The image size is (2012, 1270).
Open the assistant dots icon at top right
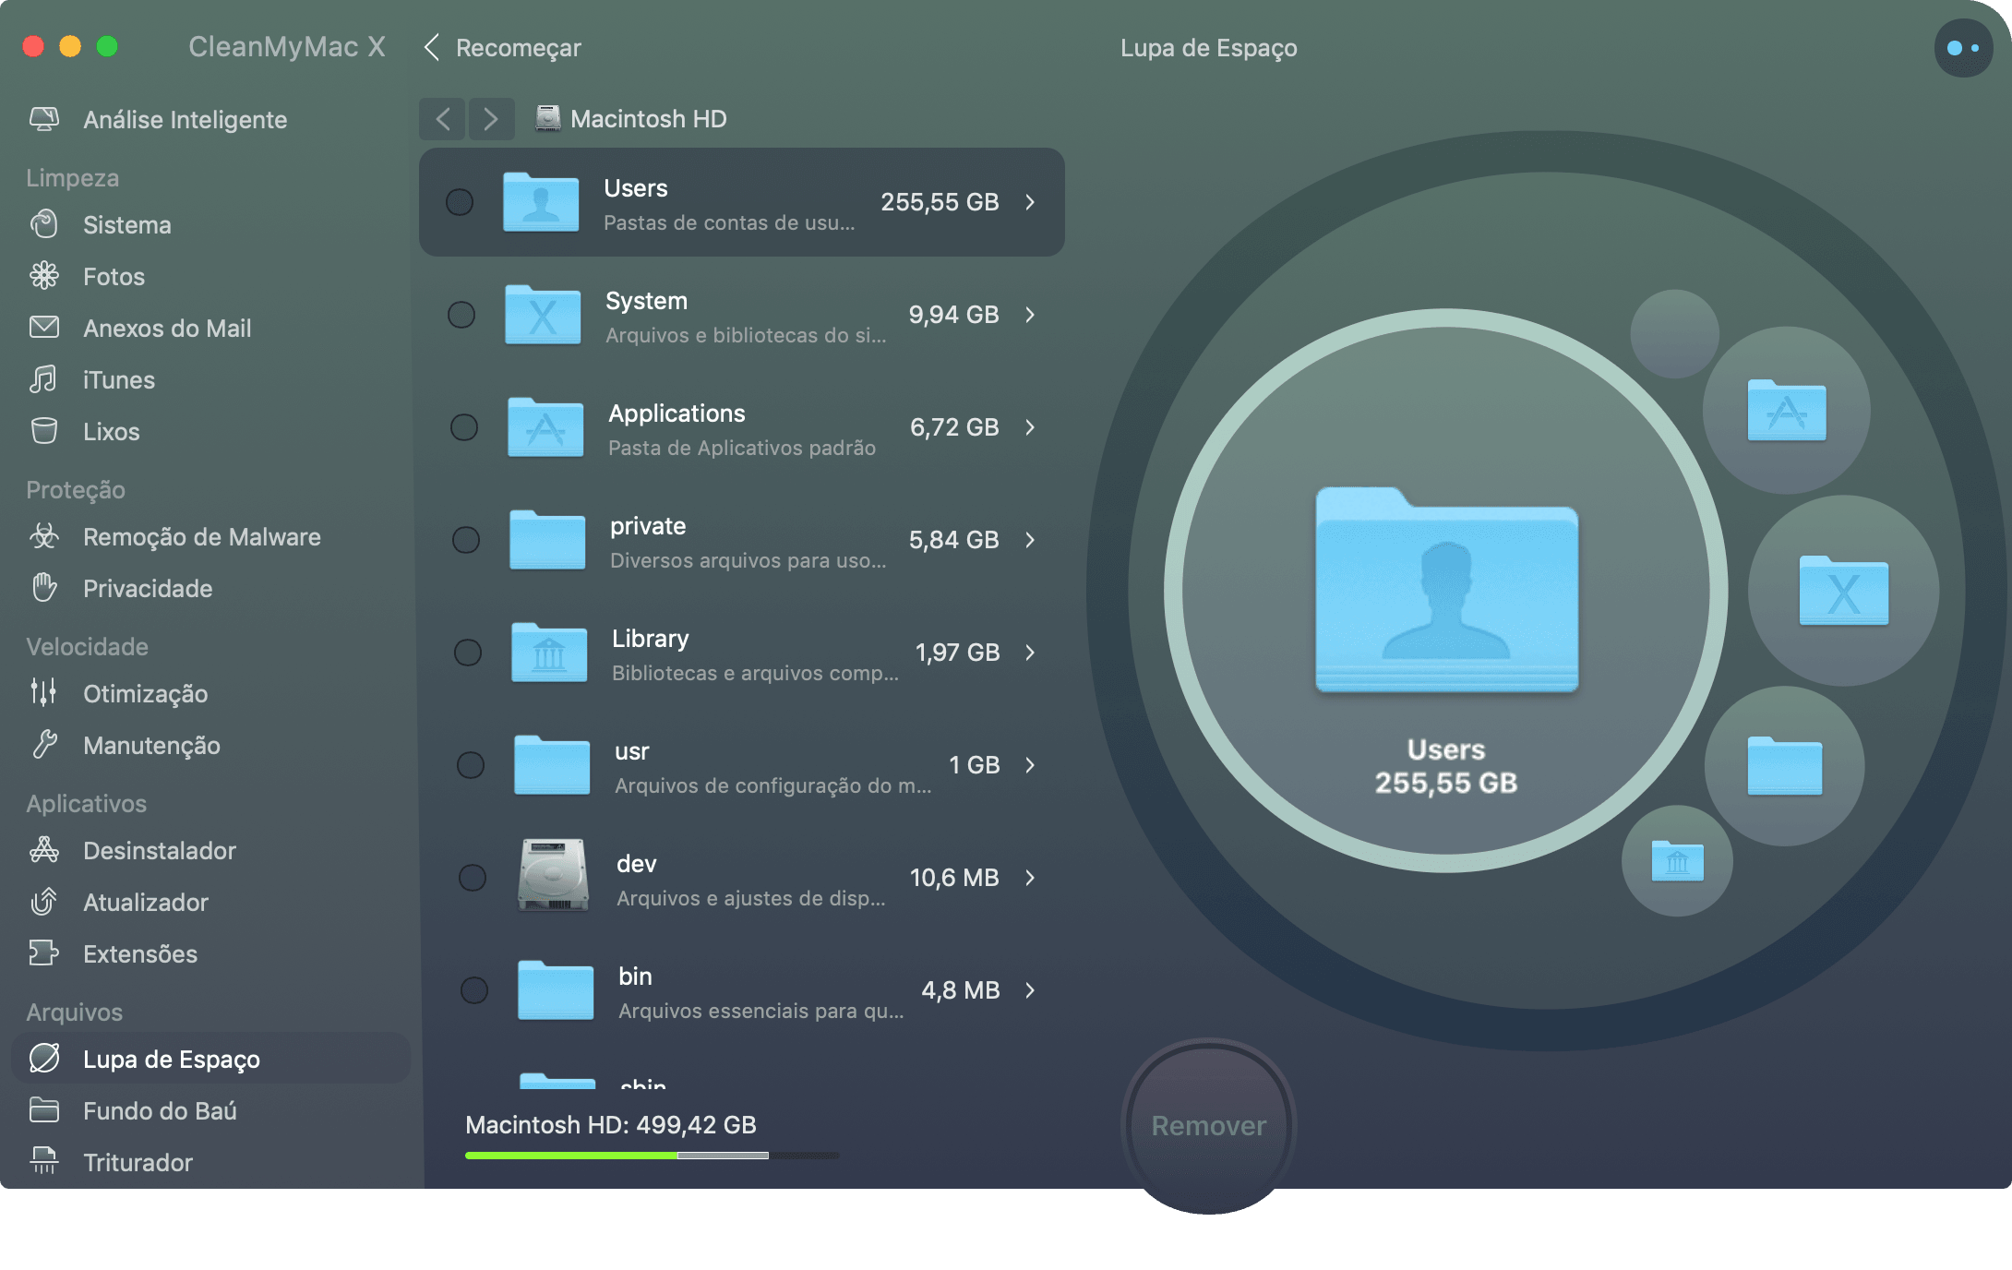pos(1963,48)
